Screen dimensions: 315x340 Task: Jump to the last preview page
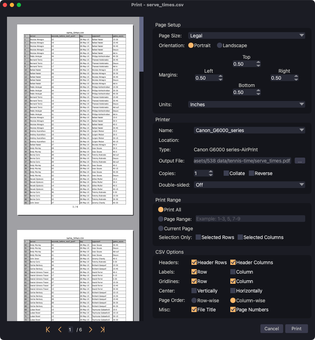[103, 330]
